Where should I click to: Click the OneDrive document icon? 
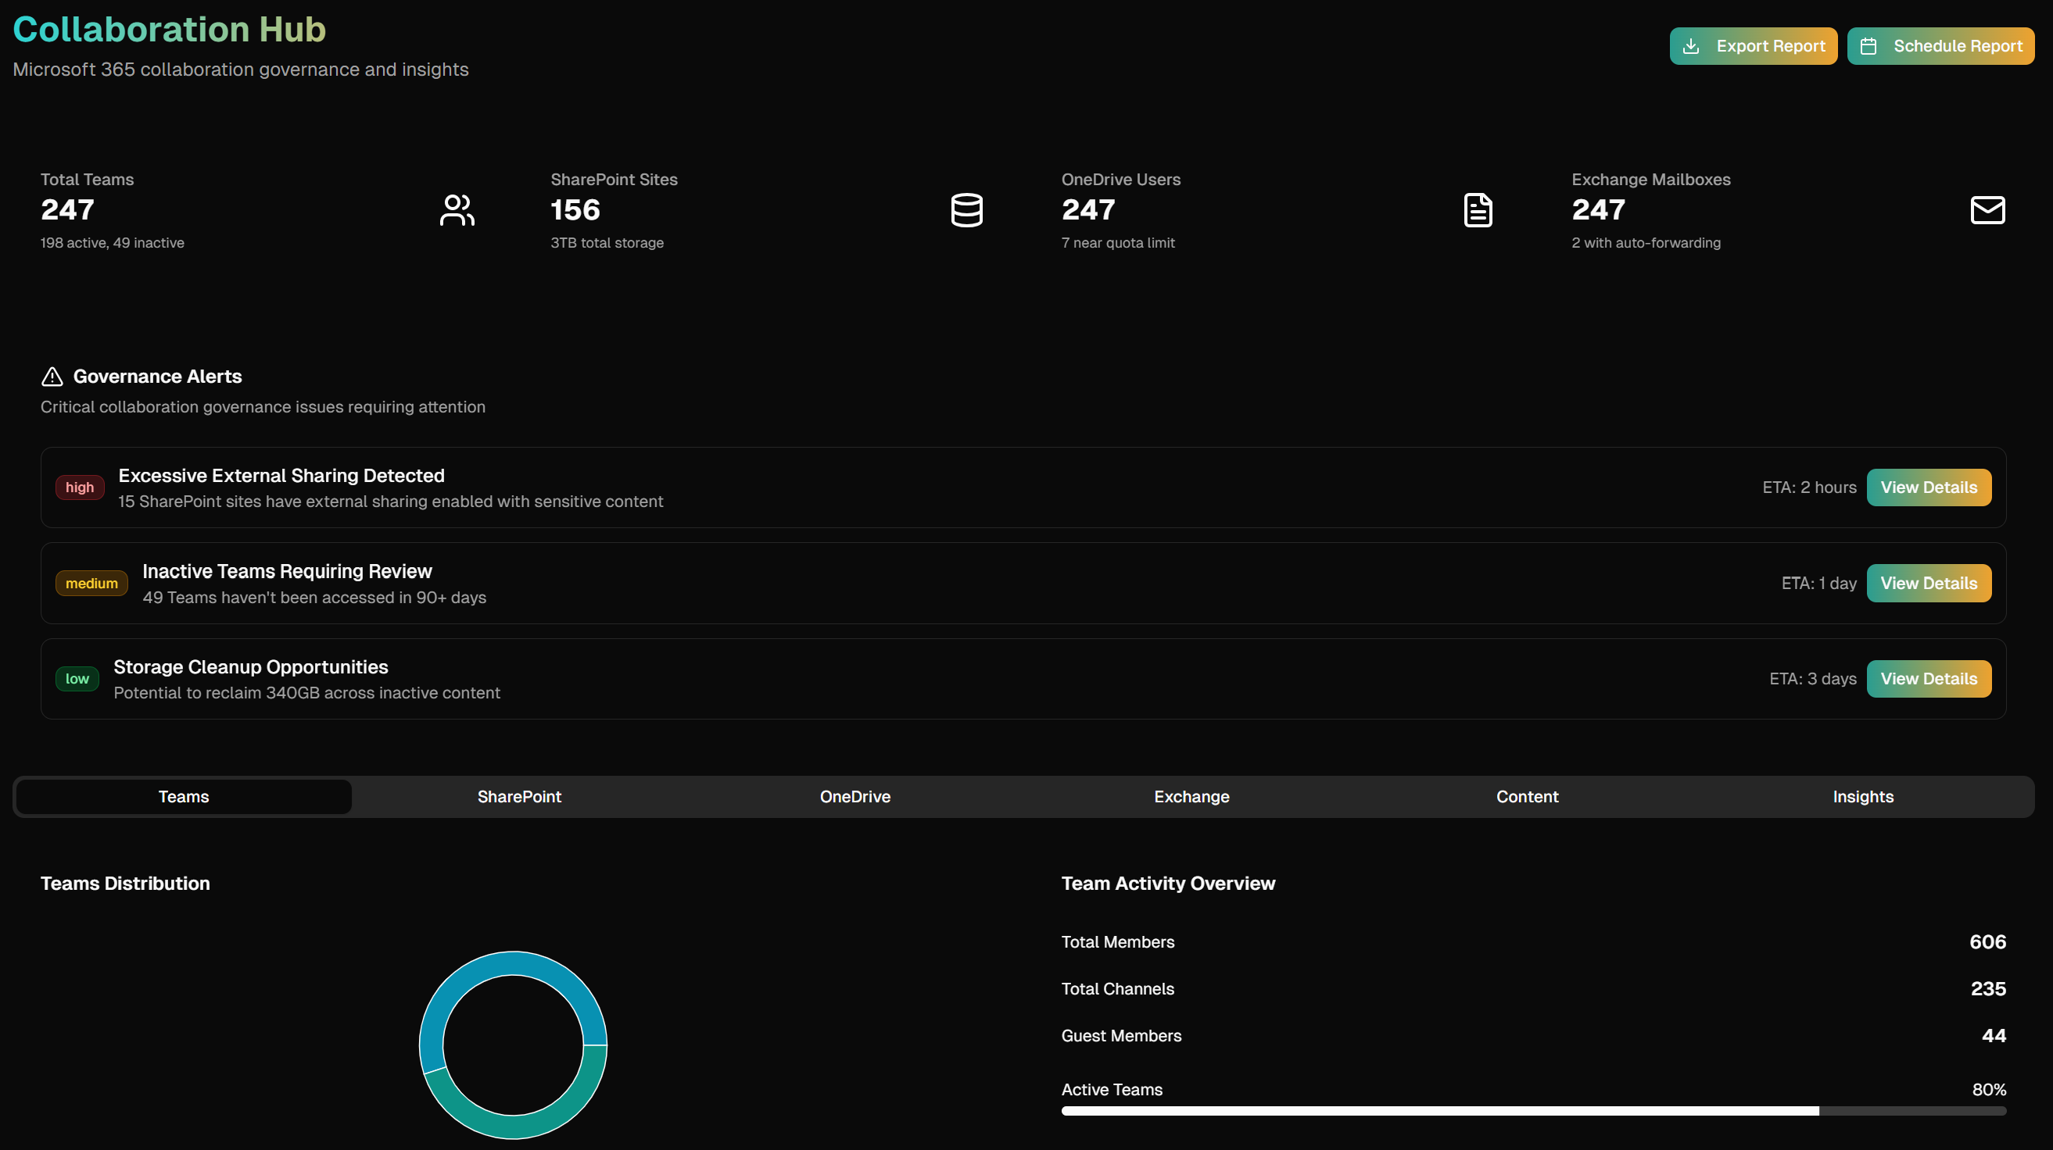pos(1478,210)
